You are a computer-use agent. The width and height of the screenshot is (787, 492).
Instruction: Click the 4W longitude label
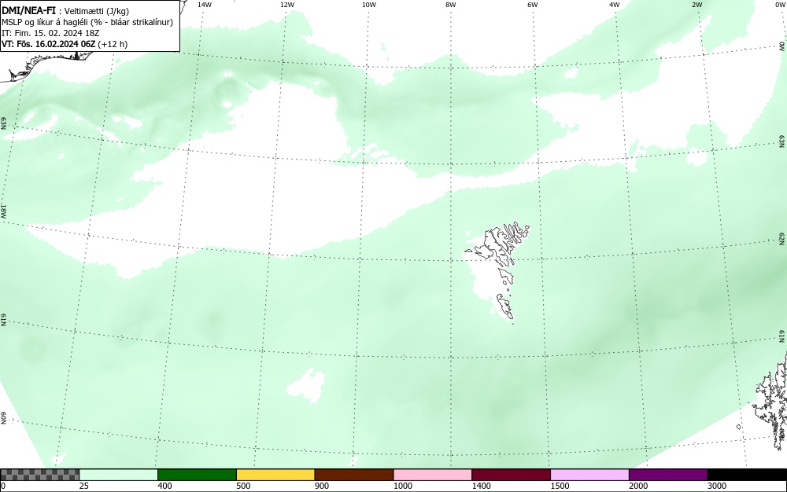[615, 5]
